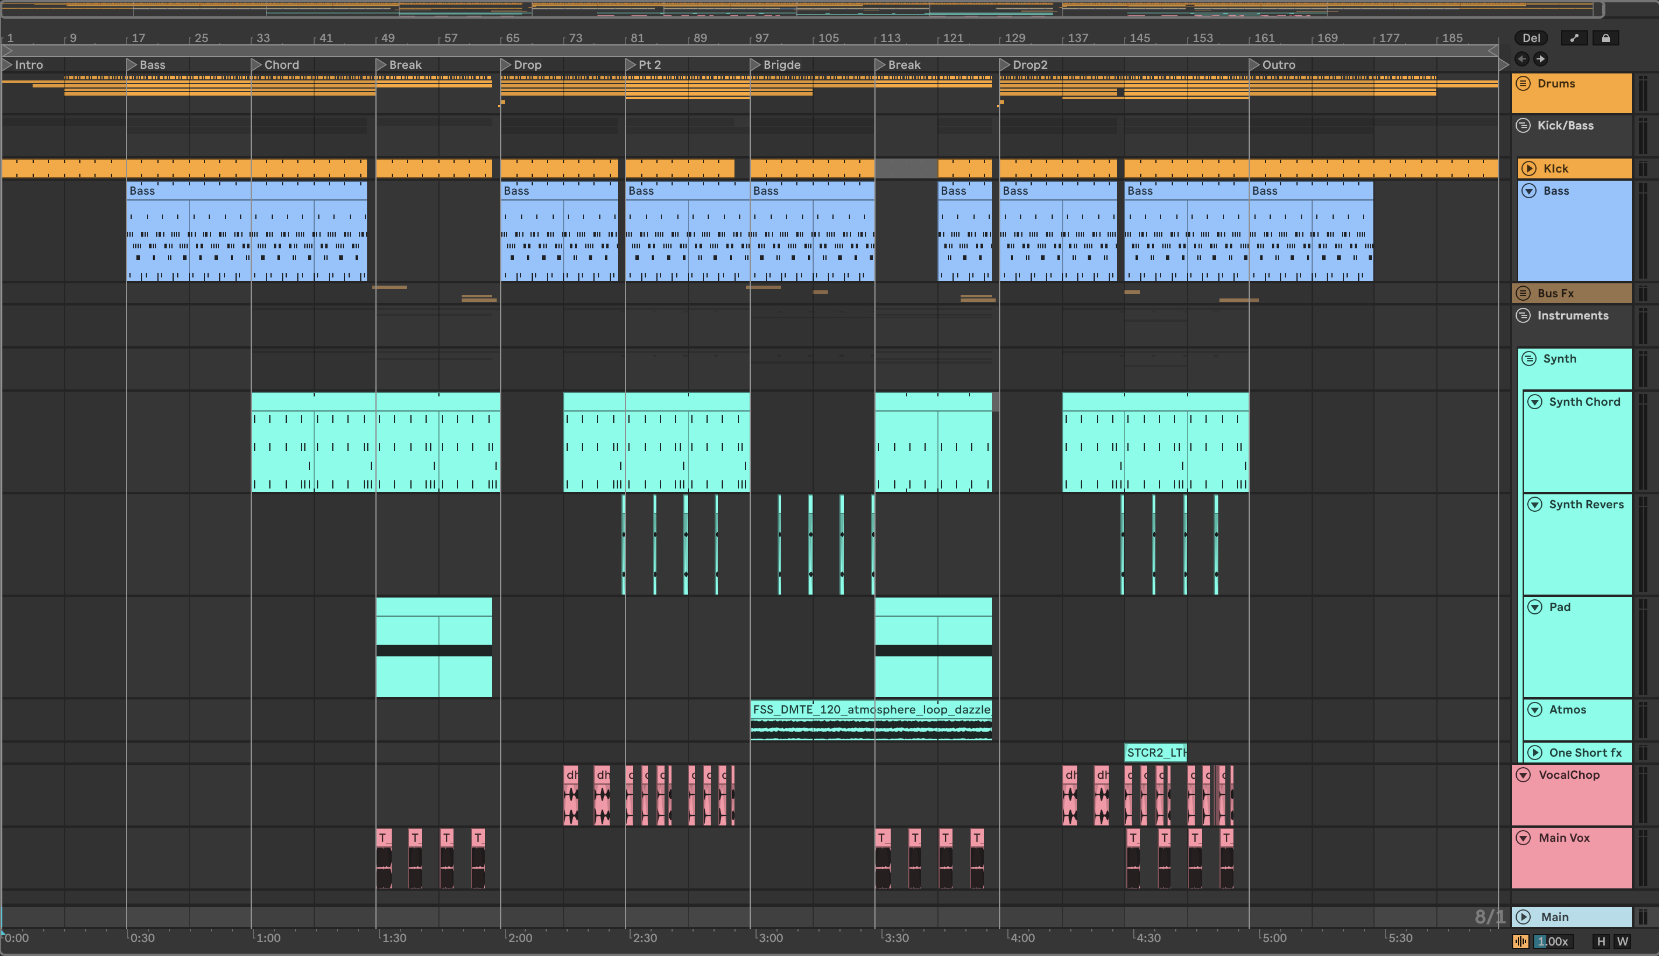
Task: Click the Del locator button
Action: point(1531,38)
